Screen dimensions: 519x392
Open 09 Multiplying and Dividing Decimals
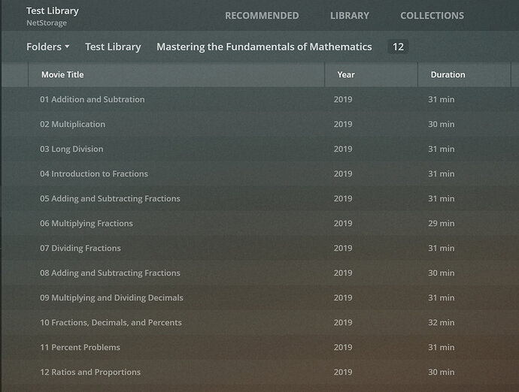tap(111, 298)
